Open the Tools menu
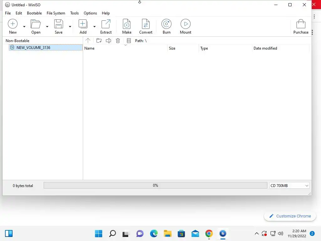 (74, 13)
